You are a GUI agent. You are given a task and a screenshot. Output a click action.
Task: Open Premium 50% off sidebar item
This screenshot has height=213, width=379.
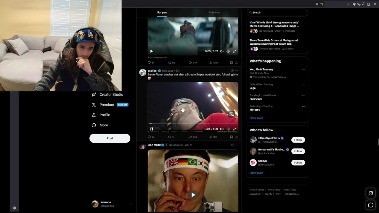pos(110,105)
